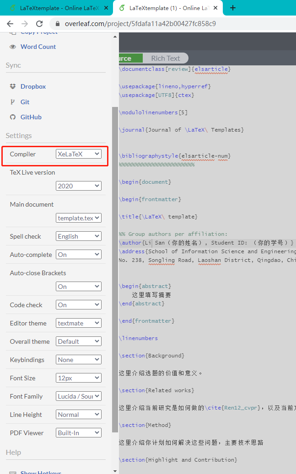The image size is (296, 474).
Task: Click the \journal line in editor
Action: 181,130
